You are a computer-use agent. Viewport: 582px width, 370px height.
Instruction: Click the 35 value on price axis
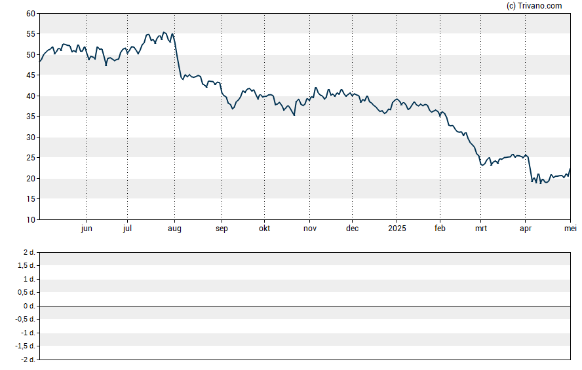[31, 117]
